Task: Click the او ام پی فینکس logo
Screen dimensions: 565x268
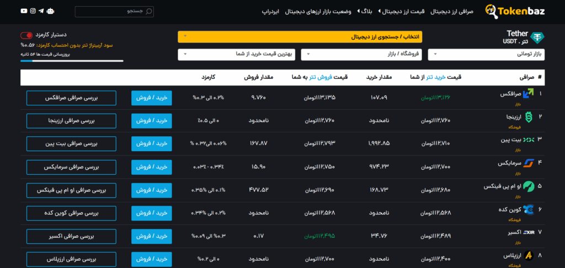Action: pos(529,186)
